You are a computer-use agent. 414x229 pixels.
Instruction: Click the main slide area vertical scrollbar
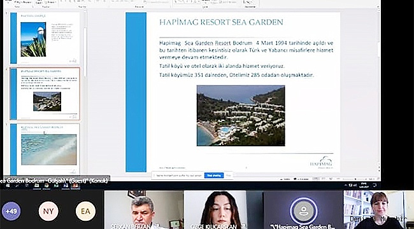pyautogui.click(x=379, y=50)
